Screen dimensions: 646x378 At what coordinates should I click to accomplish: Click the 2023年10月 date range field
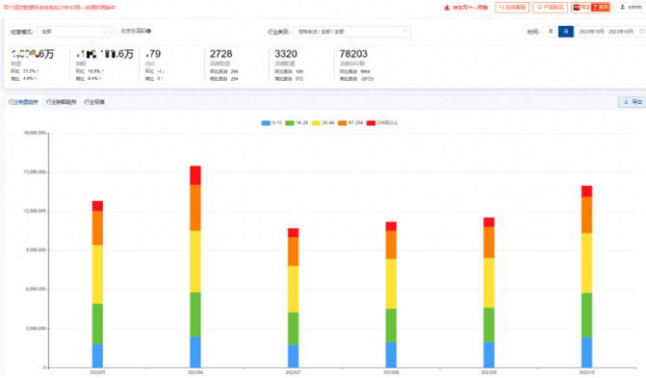606,32
